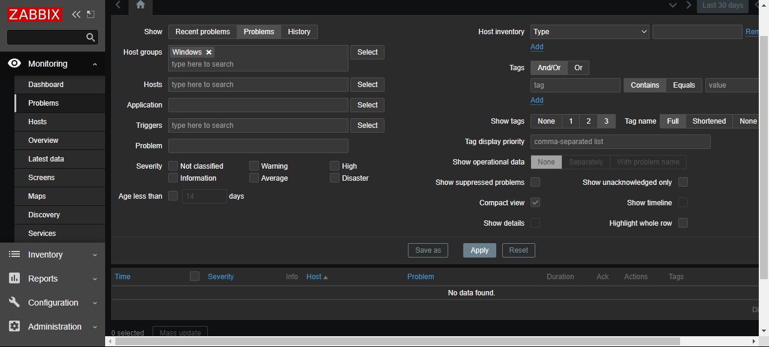
Task: Collapse sidebar with double-chevron icon
Action: [76, 14]
